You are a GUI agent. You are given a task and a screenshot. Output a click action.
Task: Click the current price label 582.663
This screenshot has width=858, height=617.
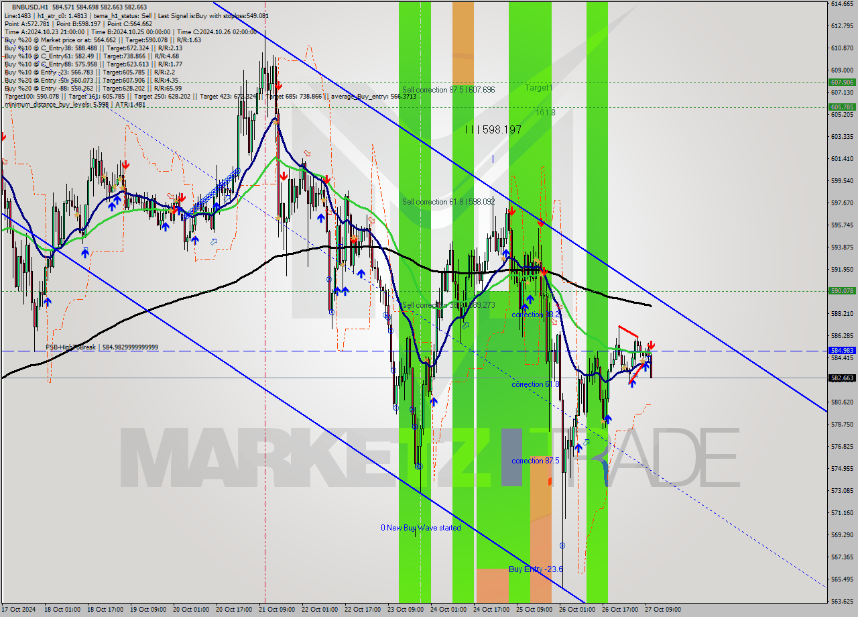click(842, 378)
